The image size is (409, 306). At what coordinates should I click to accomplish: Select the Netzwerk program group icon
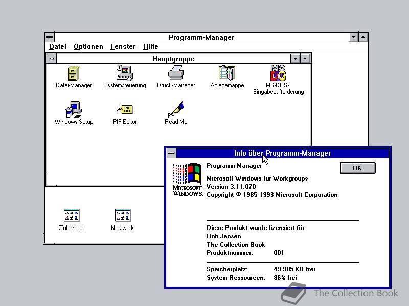(122, 215)
